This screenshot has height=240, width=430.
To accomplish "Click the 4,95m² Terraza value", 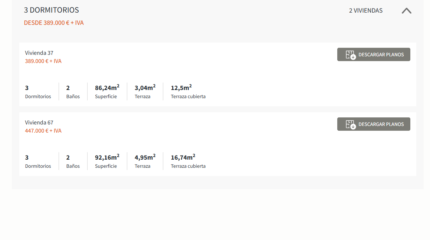I will (145, 157).
